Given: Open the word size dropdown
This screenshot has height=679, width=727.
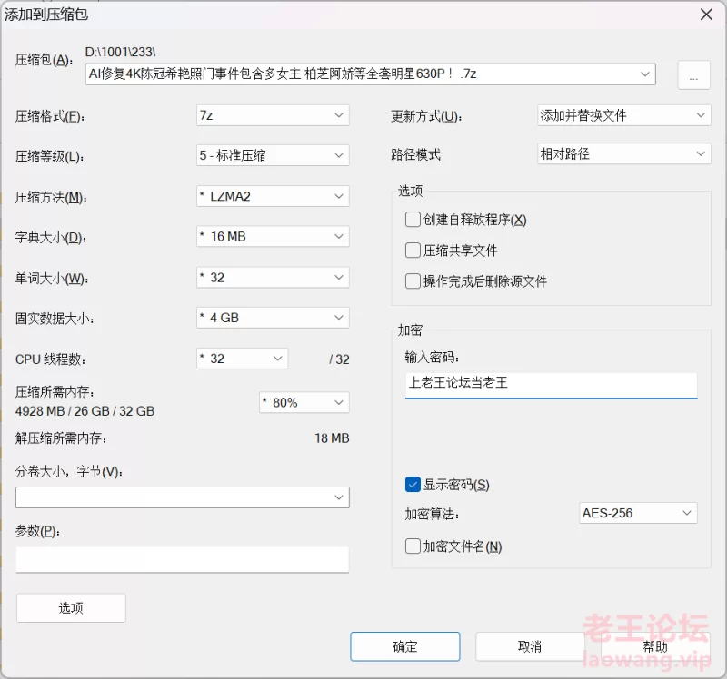Looking at the screenshot, I should click(x=273, y=278).
